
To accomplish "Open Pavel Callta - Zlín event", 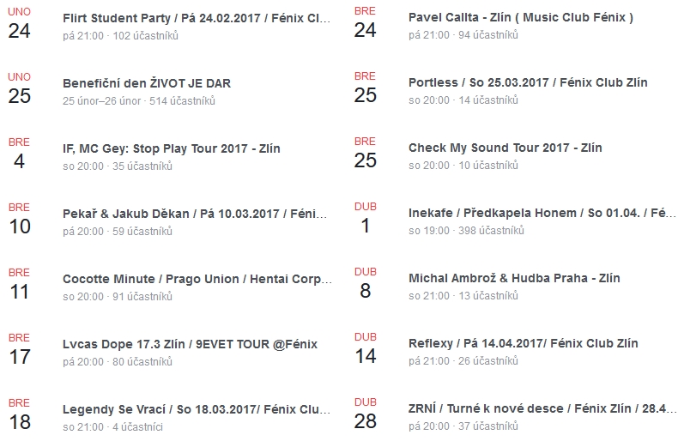I will (521, 17).
